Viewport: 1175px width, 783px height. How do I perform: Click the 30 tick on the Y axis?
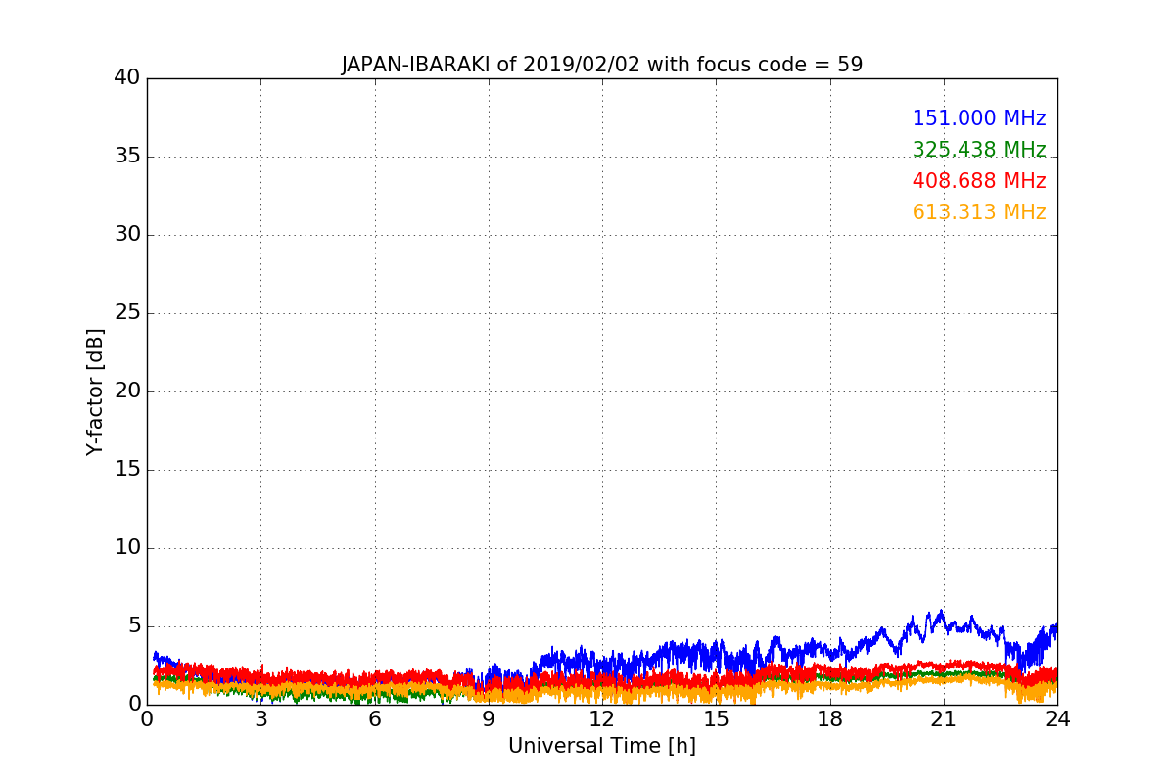pyautogui.click(x=127, y=234)
